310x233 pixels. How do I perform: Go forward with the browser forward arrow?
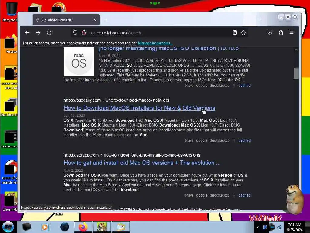(38, 33)
